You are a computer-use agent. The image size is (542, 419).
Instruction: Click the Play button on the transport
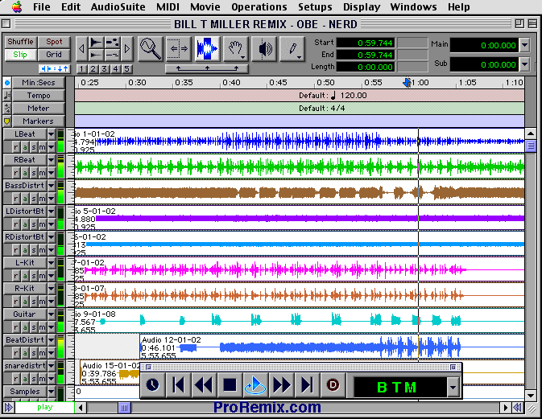coord(255,386)
